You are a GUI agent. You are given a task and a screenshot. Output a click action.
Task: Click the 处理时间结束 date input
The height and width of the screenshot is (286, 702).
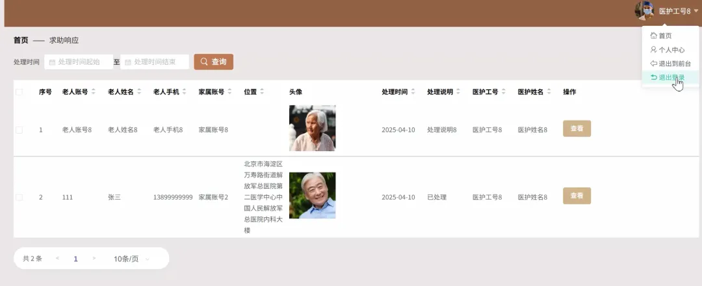[155, 62]
